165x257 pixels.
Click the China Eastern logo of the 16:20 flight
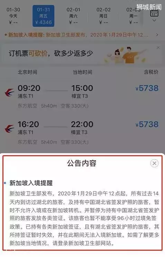pos(9,129)
